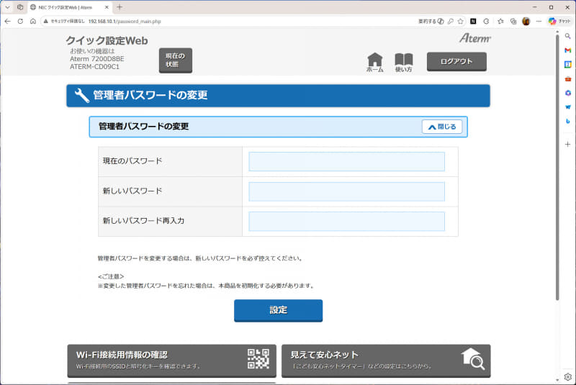The height and width of the screenshot is (385, 576).
Task: Click the Bing sidebar icon
Action: 567,121
